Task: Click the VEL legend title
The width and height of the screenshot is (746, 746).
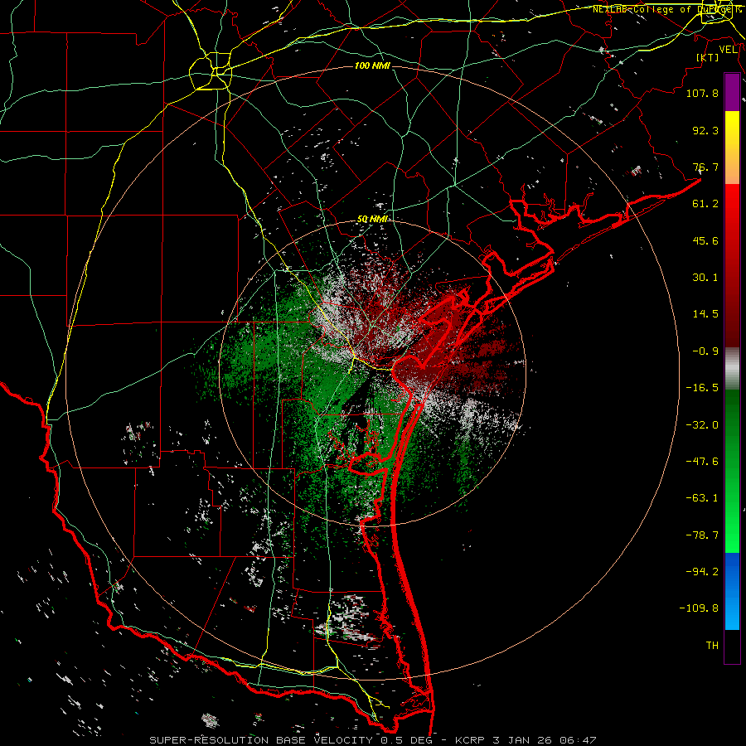Action: click(x=729, y=50)
